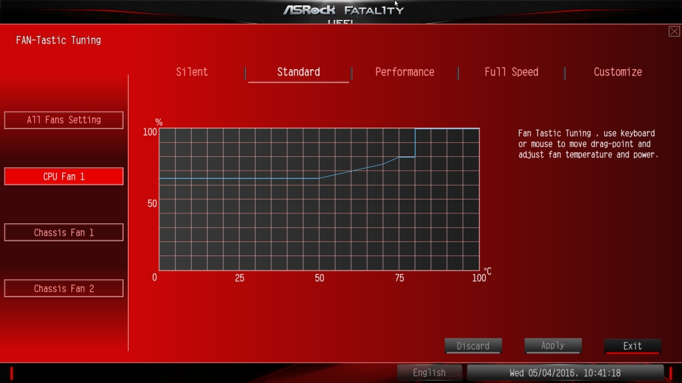Click the Fan Tastic Tuning help description
The height and width of the screenshot is (383, 682).
[x=588, y=144]
